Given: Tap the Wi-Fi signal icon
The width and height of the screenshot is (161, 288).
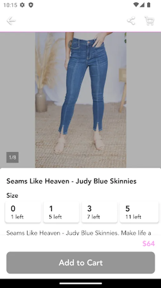Looking at the screenshot, I should (x=136, y=5).
